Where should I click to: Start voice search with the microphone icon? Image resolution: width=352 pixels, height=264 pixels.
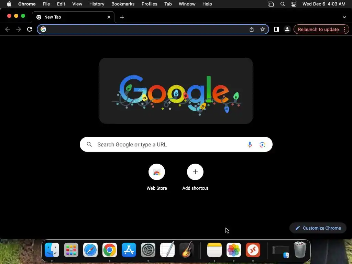click(x=250, y=144)
